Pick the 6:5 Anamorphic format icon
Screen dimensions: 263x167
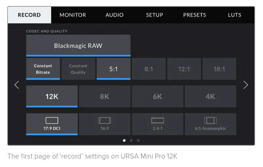click(x=210, y=121)
